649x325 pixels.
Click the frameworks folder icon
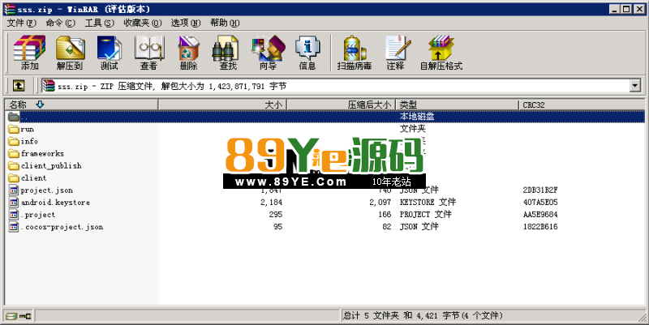pos(14,153)
